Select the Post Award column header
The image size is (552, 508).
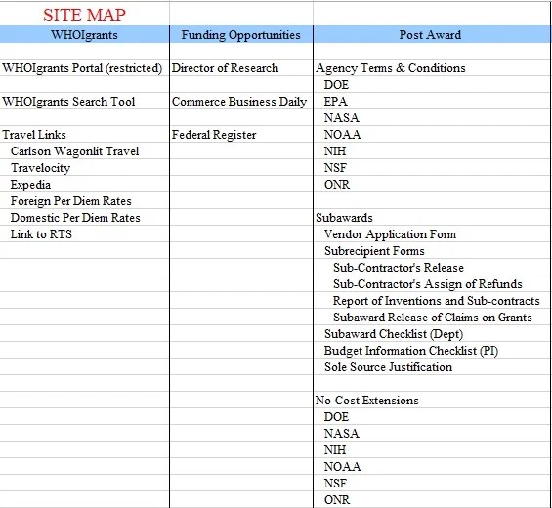pos(430,34)
